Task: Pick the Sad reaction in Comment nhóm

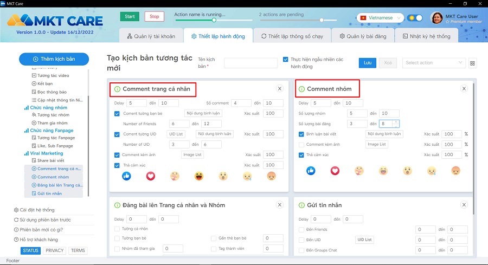Action: click(432, 171)
